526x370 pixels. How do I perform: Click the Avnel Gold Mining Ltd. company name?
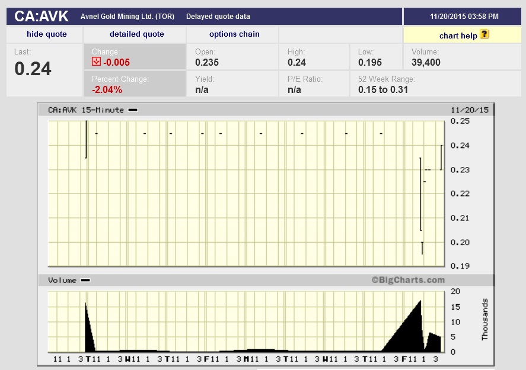point(127,17)
